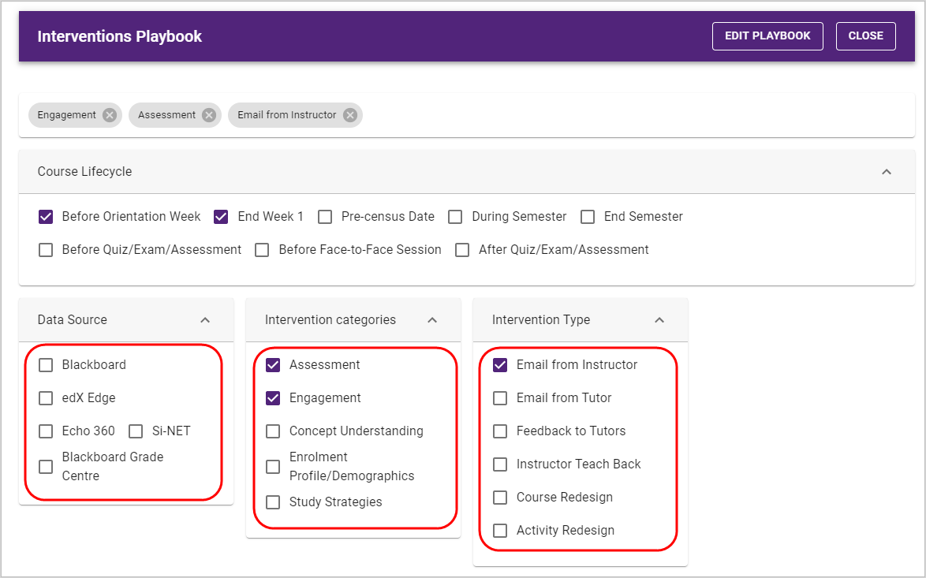
Task: Check the Blackboard data source
Action: coord(46,365)
